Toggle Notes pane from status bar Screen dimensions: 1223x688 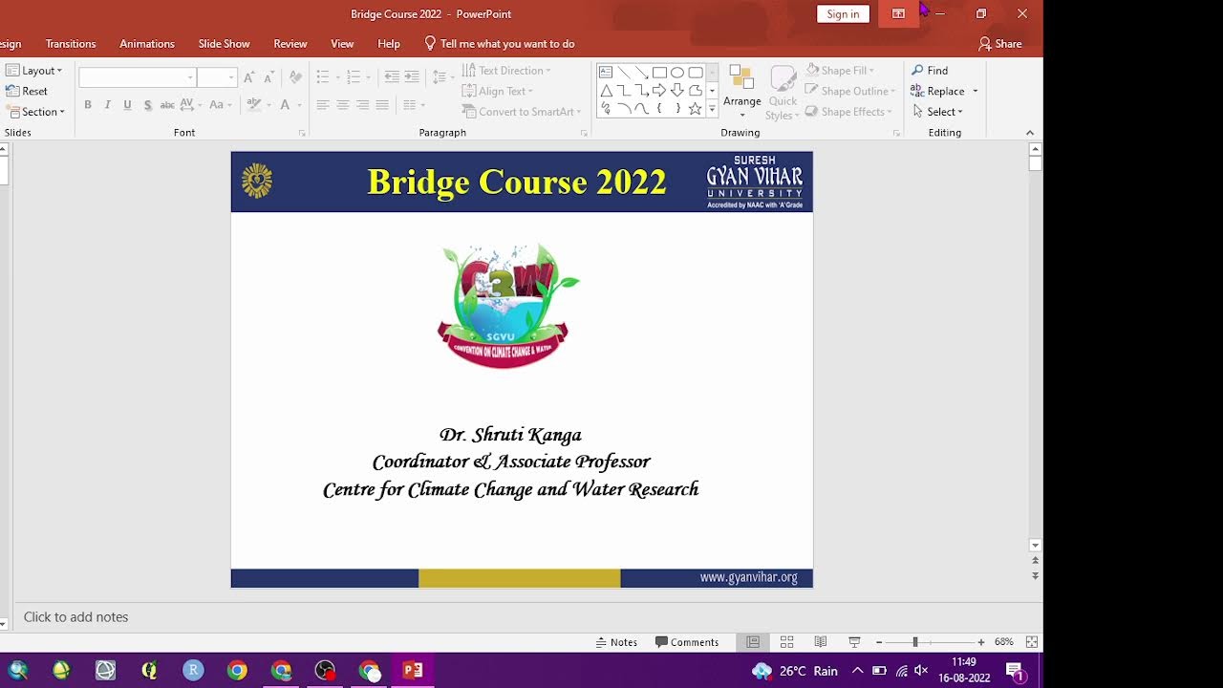pyautogui.click(x=616, y=642)
